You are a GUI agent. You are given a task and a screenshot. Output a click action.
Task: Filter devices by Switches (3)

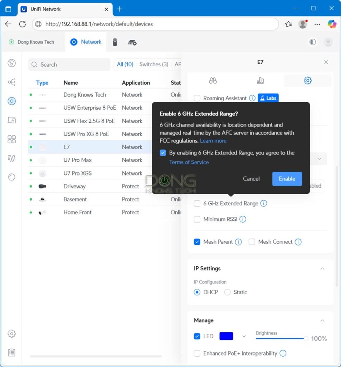154,65
